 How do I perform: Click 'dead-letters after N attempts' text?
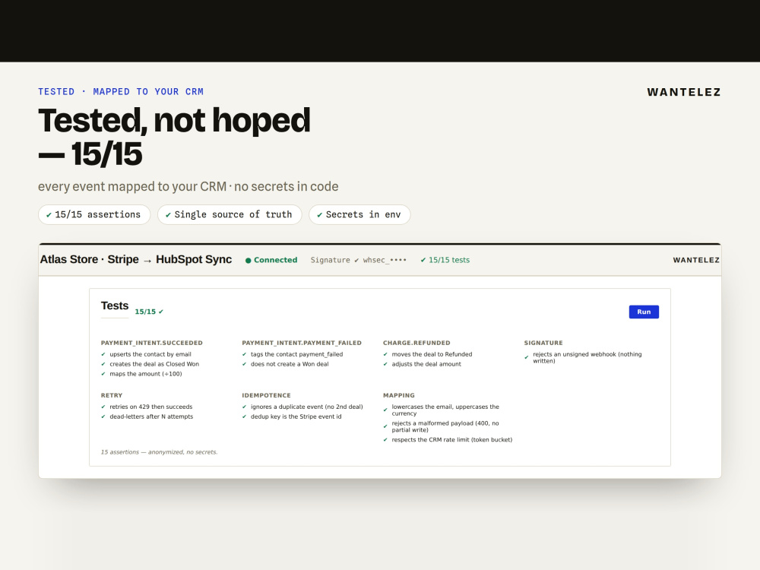[151, 416]
